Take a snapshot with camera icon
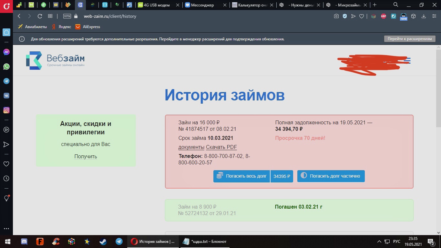The width and height of the screenshot is (441, 248). click(x=336, y=16)
